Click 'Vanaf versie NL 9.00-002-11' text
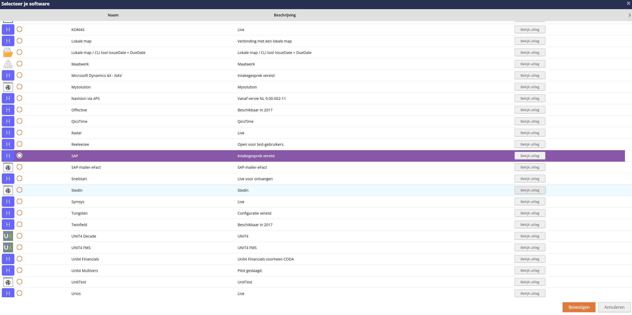 [261, 99]
